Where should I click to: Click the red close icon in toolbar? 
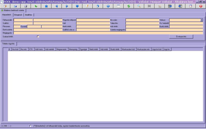(201, 6)
